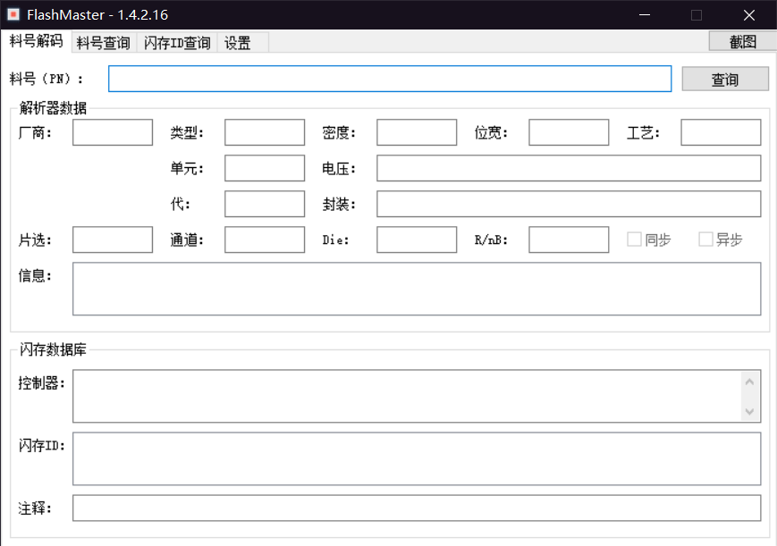Screen dimensions: 777x546
Task: Click the 截图 screenshot button
Action: 742,41
